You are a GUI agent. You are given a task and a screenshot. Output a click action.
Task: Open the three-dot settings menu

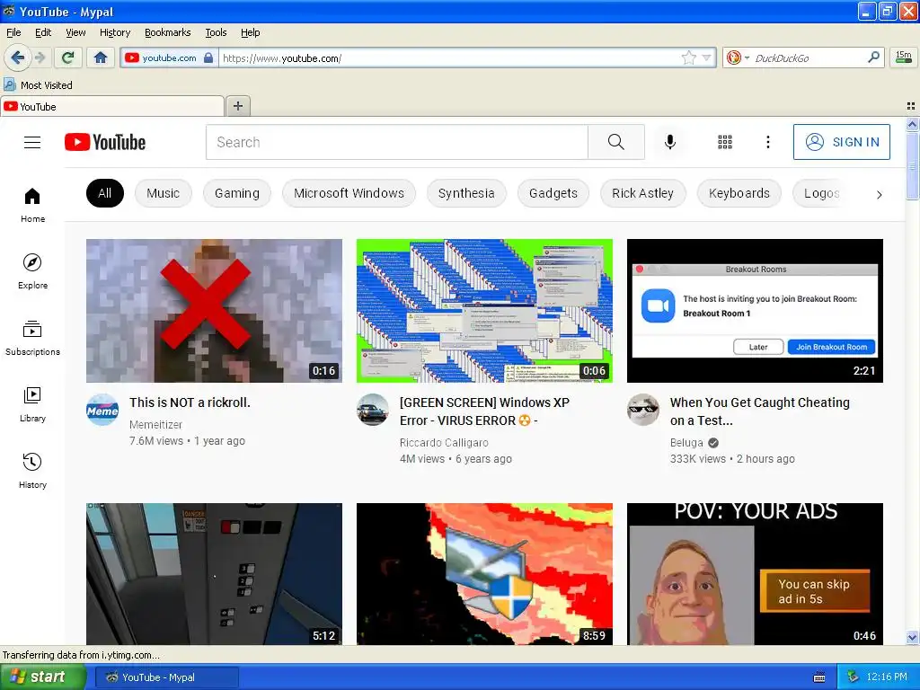pyautogui.click(x=767, y=142)
